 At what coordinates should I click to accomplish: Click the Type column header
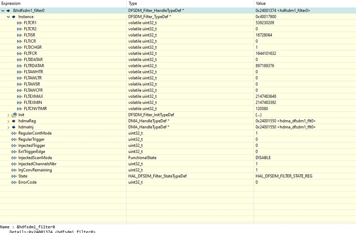190,4
